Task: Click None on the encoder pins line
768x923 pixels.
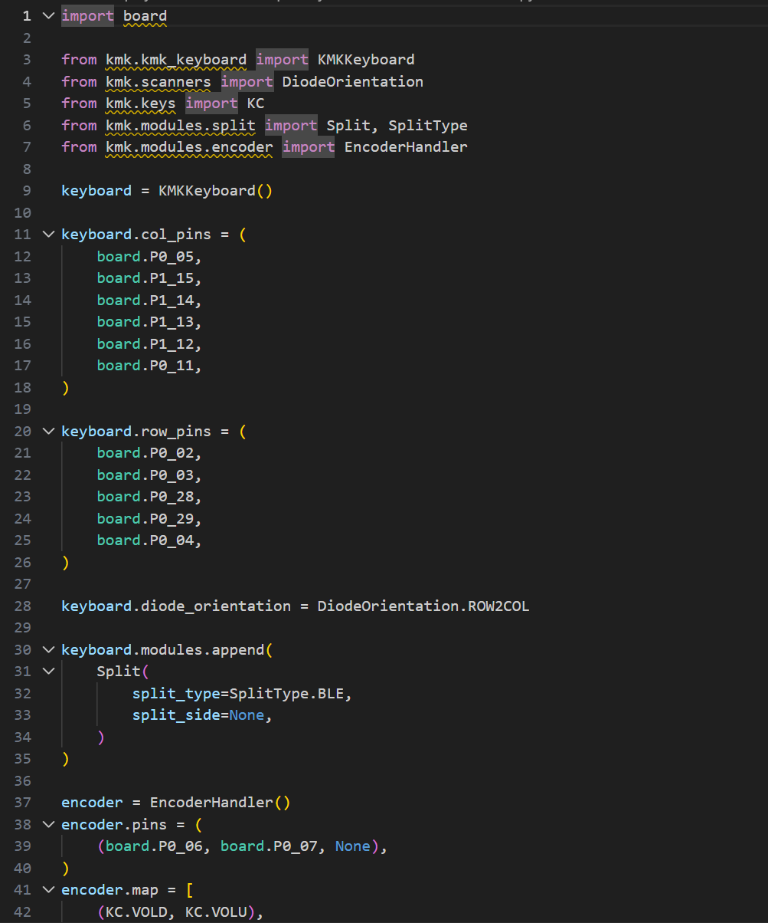Action: [353, 846]
